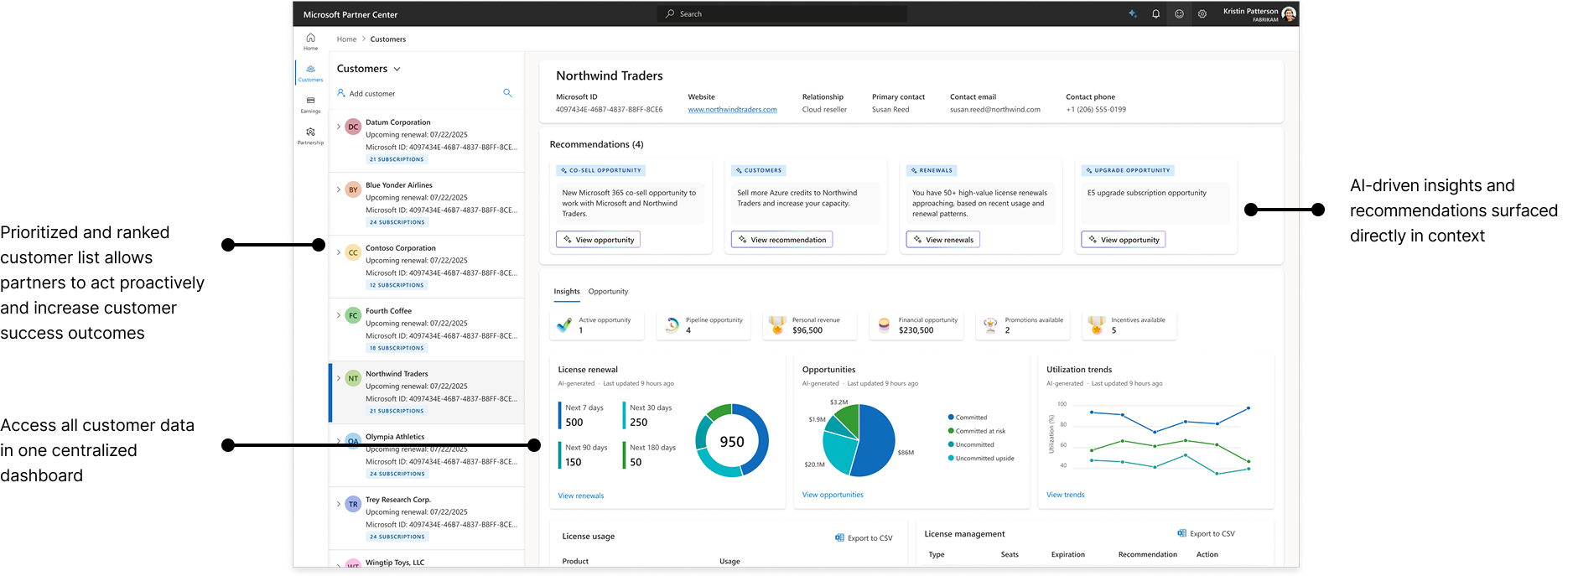Click the Datum Corporation DC avatar
The width and height of the screenshot is (1573, 576).
[x=353, y=127]
